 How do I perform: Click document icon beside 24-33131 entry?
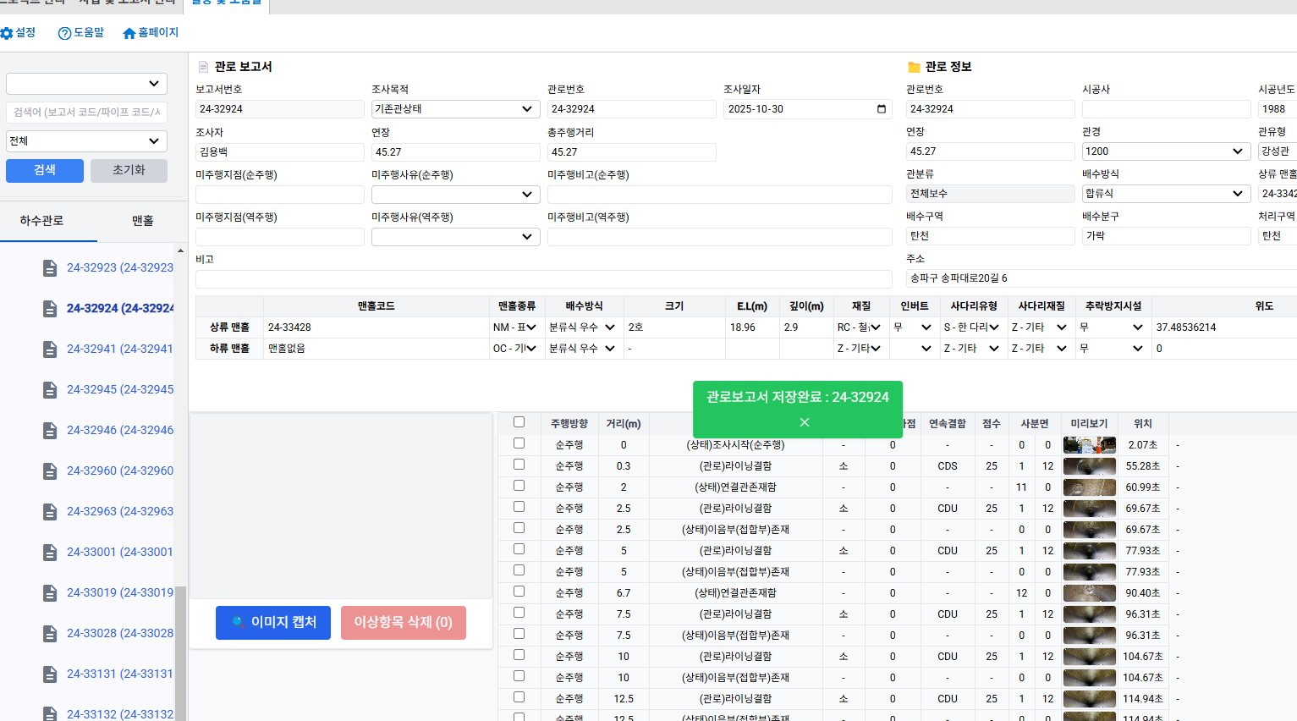click(50, 674)
